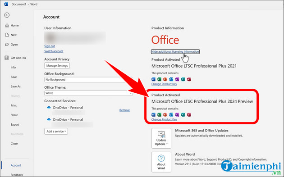284x177 pixels.
Task: Click the New document icon in sidebar
Action: coord(7,35)
